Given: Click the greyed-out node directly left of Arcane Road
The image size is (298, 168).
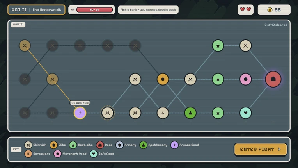Looking at the screenshot, I should [52, 113].
